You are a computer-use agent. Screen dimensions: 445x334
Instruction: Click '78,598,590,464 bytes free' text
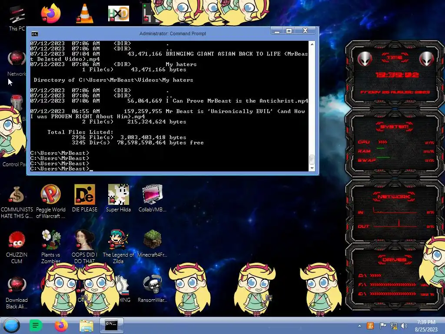pos(160,143)
